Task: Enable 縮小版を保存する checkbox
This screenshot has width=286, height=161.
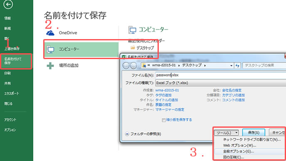Action: click(164, 120)
